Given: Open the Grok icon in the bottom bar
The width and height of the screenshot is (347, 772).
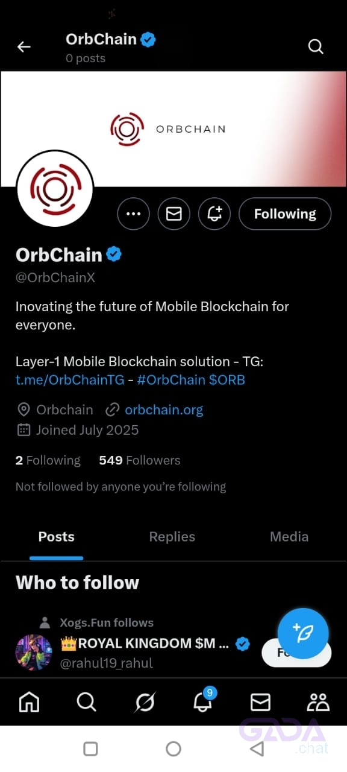Looking at the screenshot, I should coord(145,702).
